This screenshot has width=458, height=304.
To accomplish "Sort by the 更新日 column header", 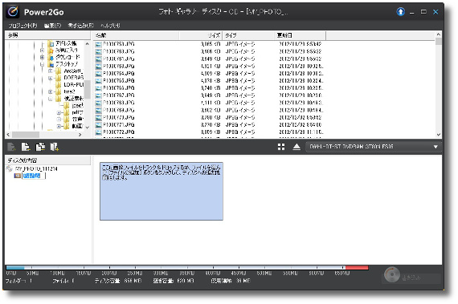I will coord(300,35).
